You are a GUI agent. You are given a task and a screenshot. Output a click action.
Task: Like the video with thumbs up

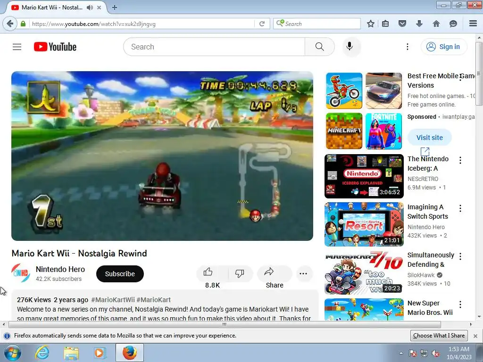pos(208,272)
